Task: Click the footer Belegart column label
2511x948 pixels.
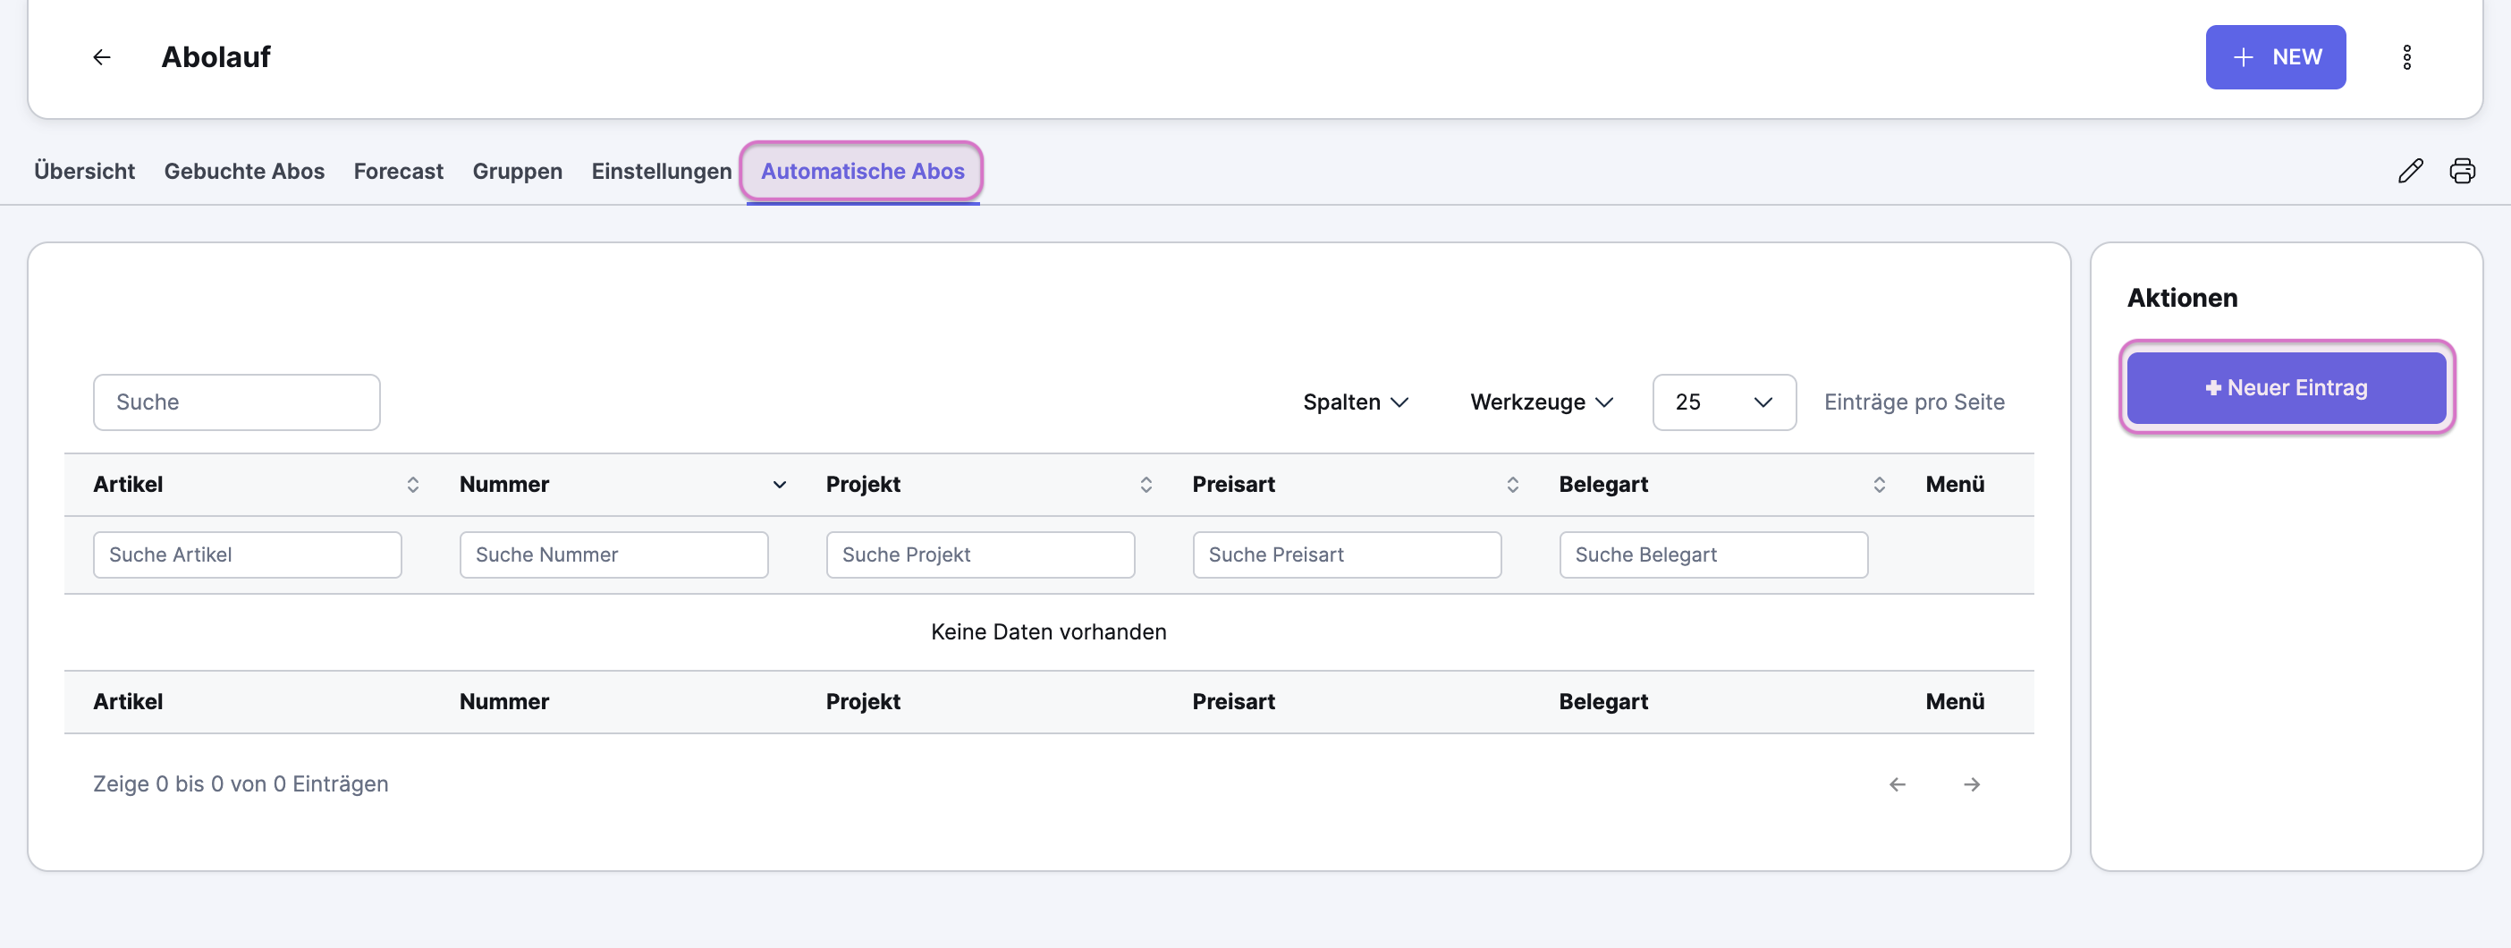Action: pyautogui.click(x=1602, y=702)
